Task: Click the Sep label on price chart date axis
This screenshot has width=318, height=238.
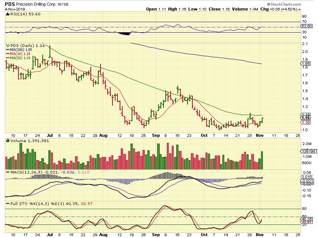Action: pos(156,135)
